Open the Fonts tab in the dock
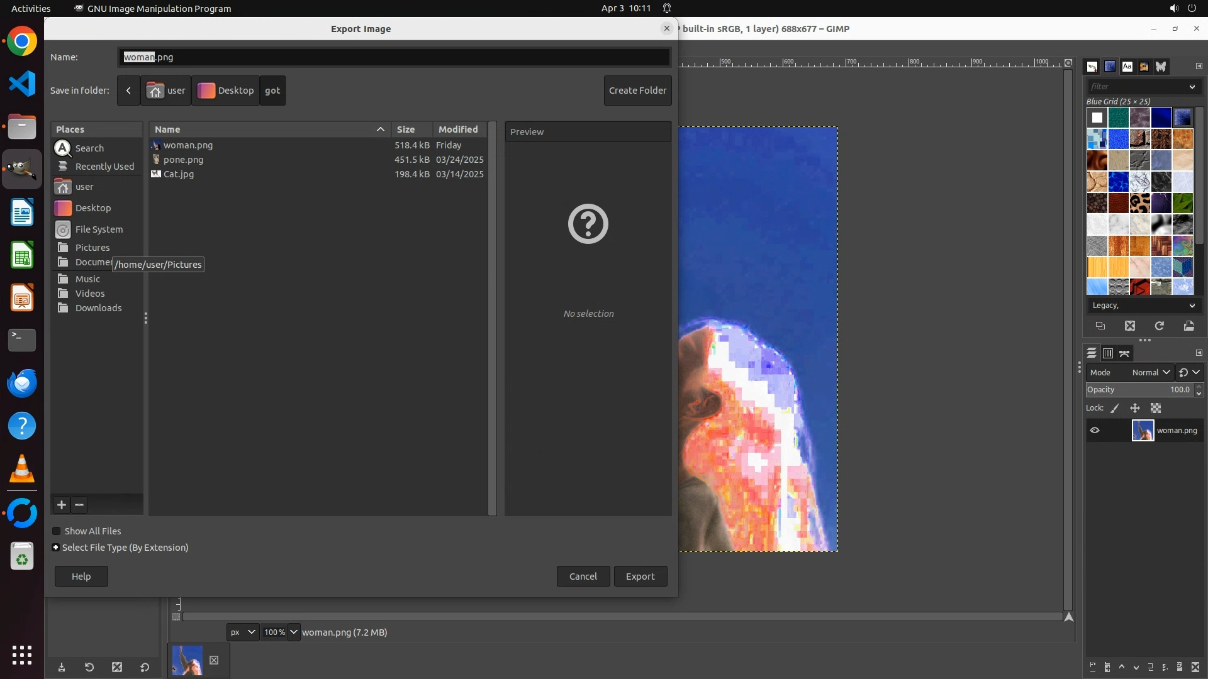 point(1127,67)
